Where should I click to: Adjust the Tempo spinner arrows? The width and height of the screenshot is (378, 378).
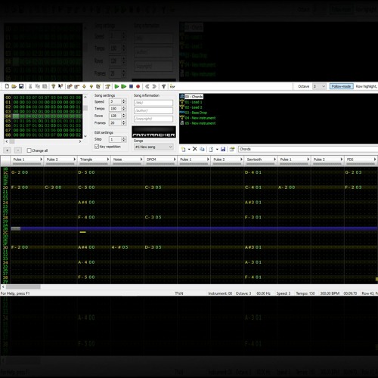point(123,109)
